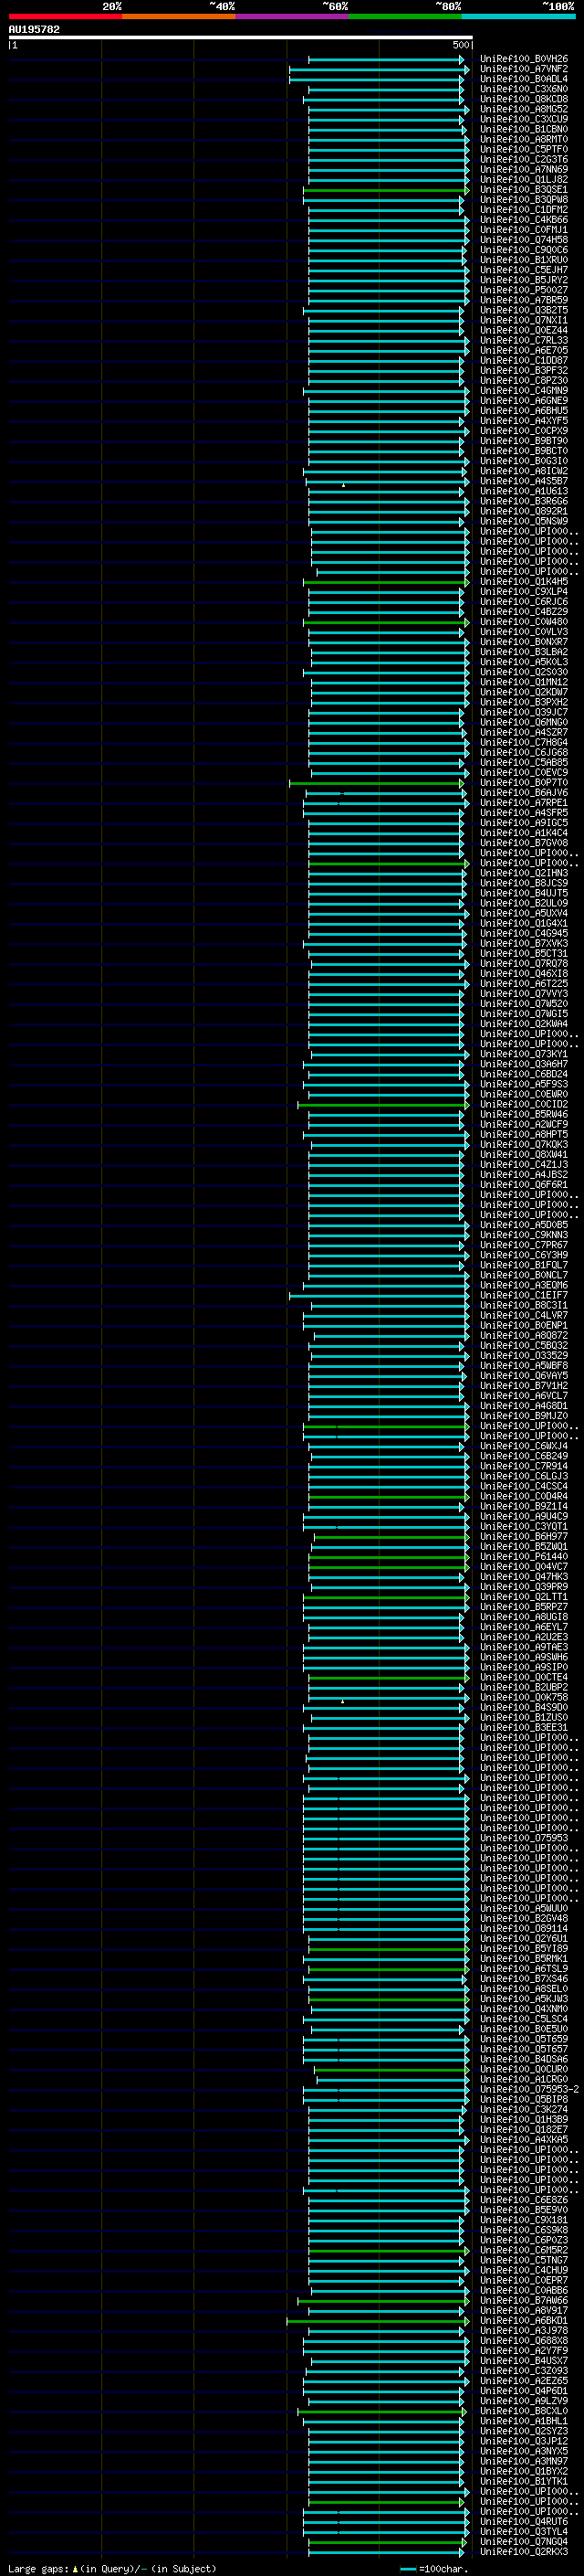Select hit UniRef100_Q2RKX3

(x=523, y=2552)
